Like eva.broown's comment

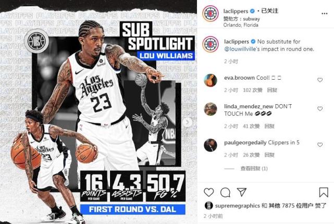click(x=320, y=80)
